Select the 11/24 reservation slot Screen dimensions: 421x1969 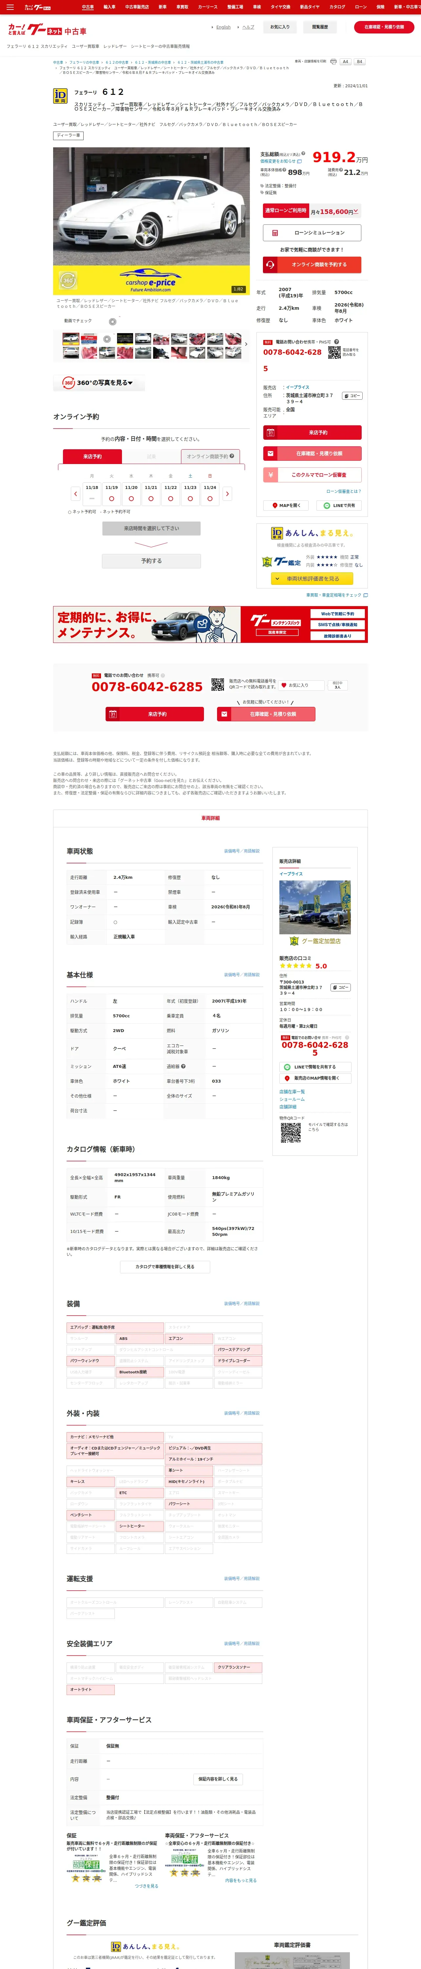pos(210,494)
